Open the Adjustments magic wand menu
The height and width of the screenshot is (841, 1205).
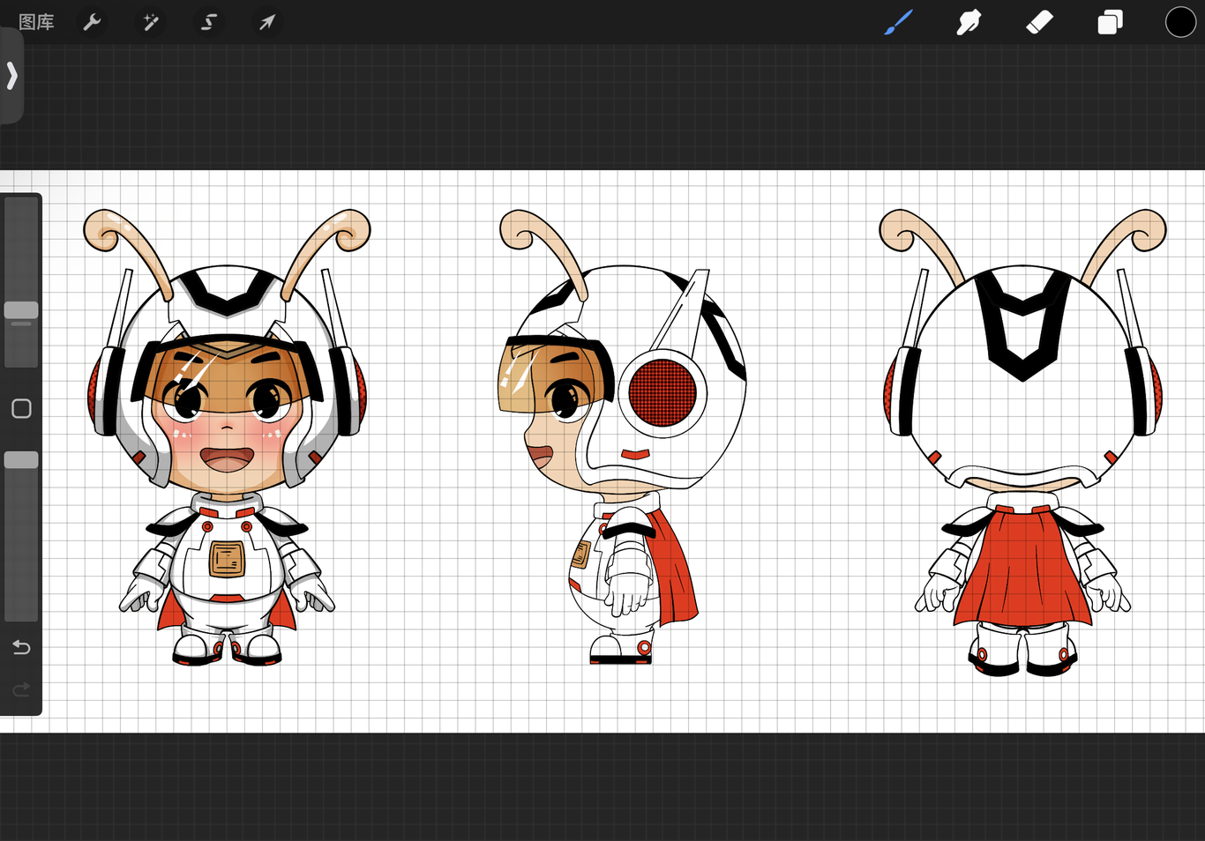coord(151,22)
